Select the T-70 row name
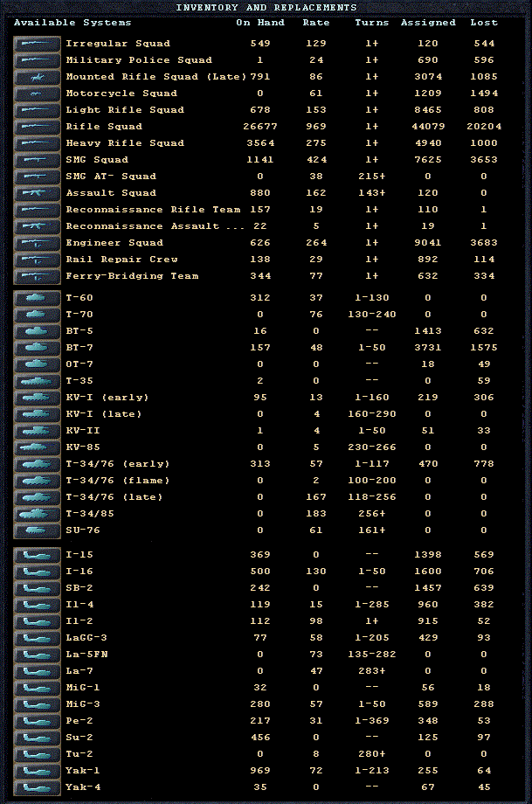 point(79,315)
